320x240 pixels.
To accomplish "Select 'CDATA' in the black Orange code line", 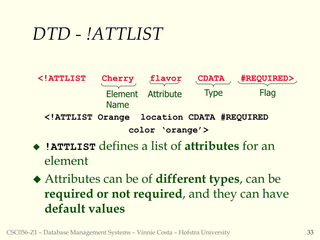I will [202, 117].
